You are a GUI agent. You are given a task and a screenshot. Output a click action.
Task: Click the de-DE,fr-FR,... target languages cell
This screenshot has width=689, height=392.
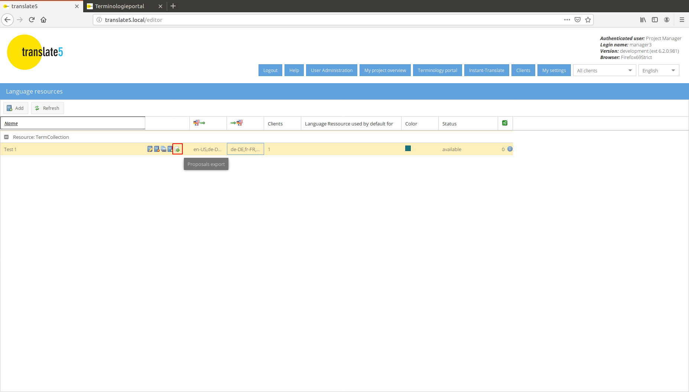tap(246, 149)
